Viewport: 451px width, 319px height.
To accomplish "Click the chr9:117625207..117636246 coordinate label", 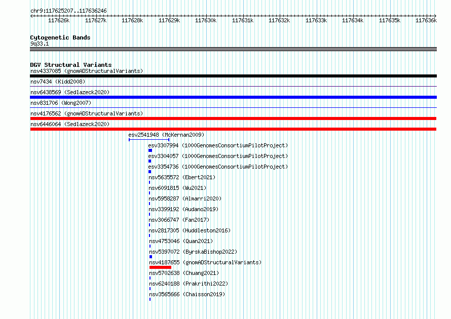I will 68,11.
